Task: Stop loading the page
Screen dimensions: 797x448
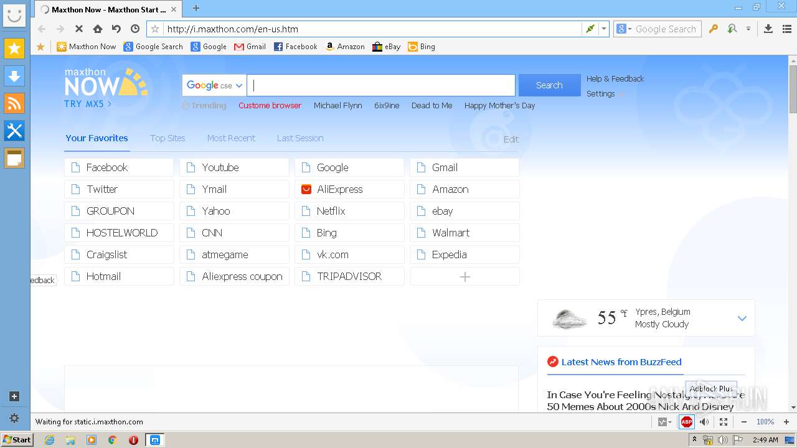Action: click(79, 29)
